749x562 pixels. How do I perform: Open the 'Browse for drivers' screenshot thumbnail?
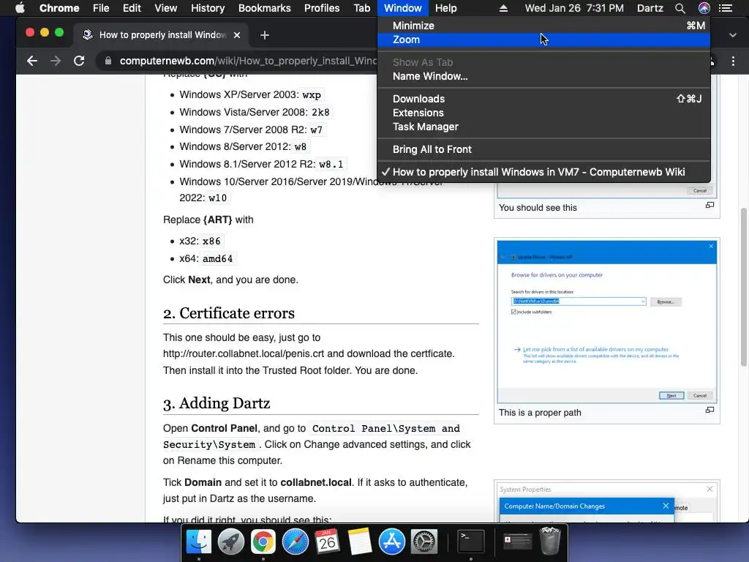pyautogui.click(x=606, y=322)
